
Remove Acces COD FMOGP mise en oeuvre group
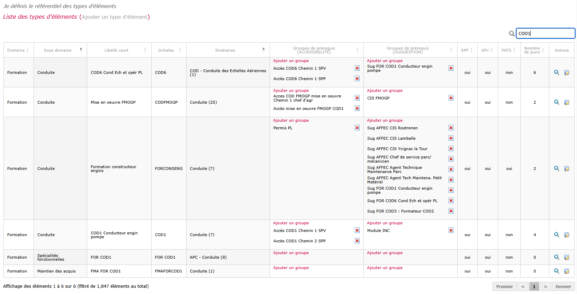point(357,98)
